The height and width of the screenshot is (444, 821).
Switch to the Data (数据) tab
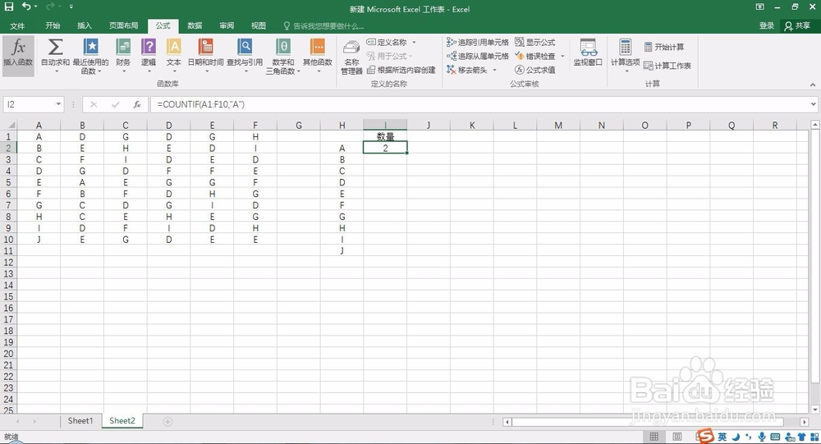(x=195, y=25)
